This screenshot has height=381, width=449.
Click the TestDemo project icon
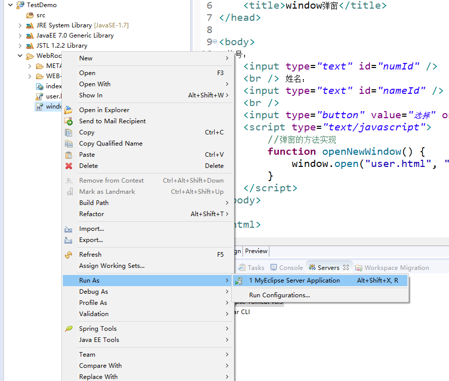click(x=20, y=5)
